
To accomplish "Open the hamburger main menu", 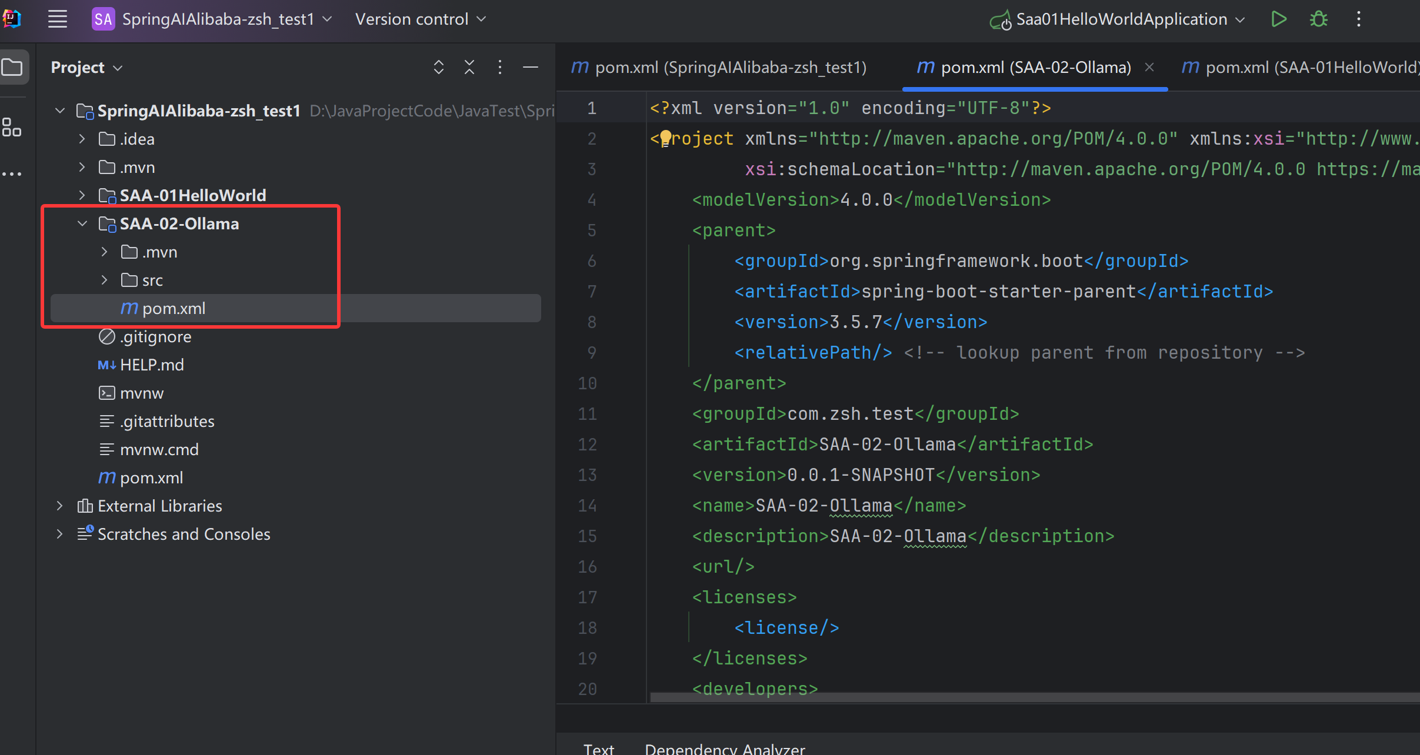I will pyautogui.click(x=57, y=19).
